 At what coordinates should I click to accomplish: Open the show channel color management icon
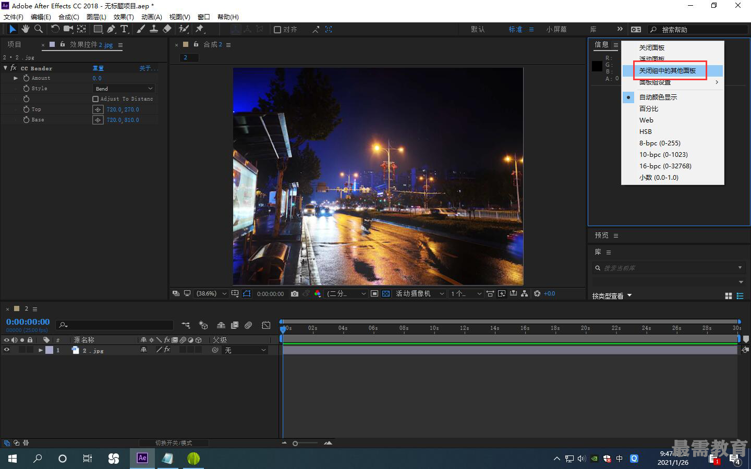[317, 294]
